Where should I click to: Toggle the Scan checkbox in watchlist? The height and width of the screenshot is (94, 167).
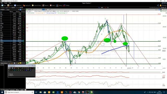tap(6, 10)
